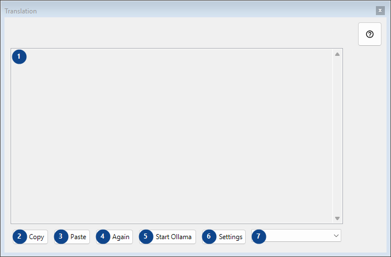Open the Settings button
The width and height of the screenshot is (391, 257).
pyautogui.click(x=224, y=237)
